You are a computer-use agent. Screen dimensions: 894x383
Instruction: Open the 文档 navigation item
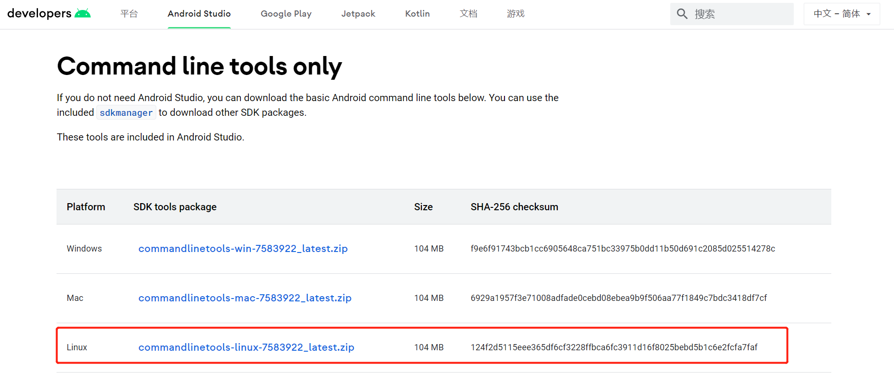pyautogui.click(x=468, y=14)
